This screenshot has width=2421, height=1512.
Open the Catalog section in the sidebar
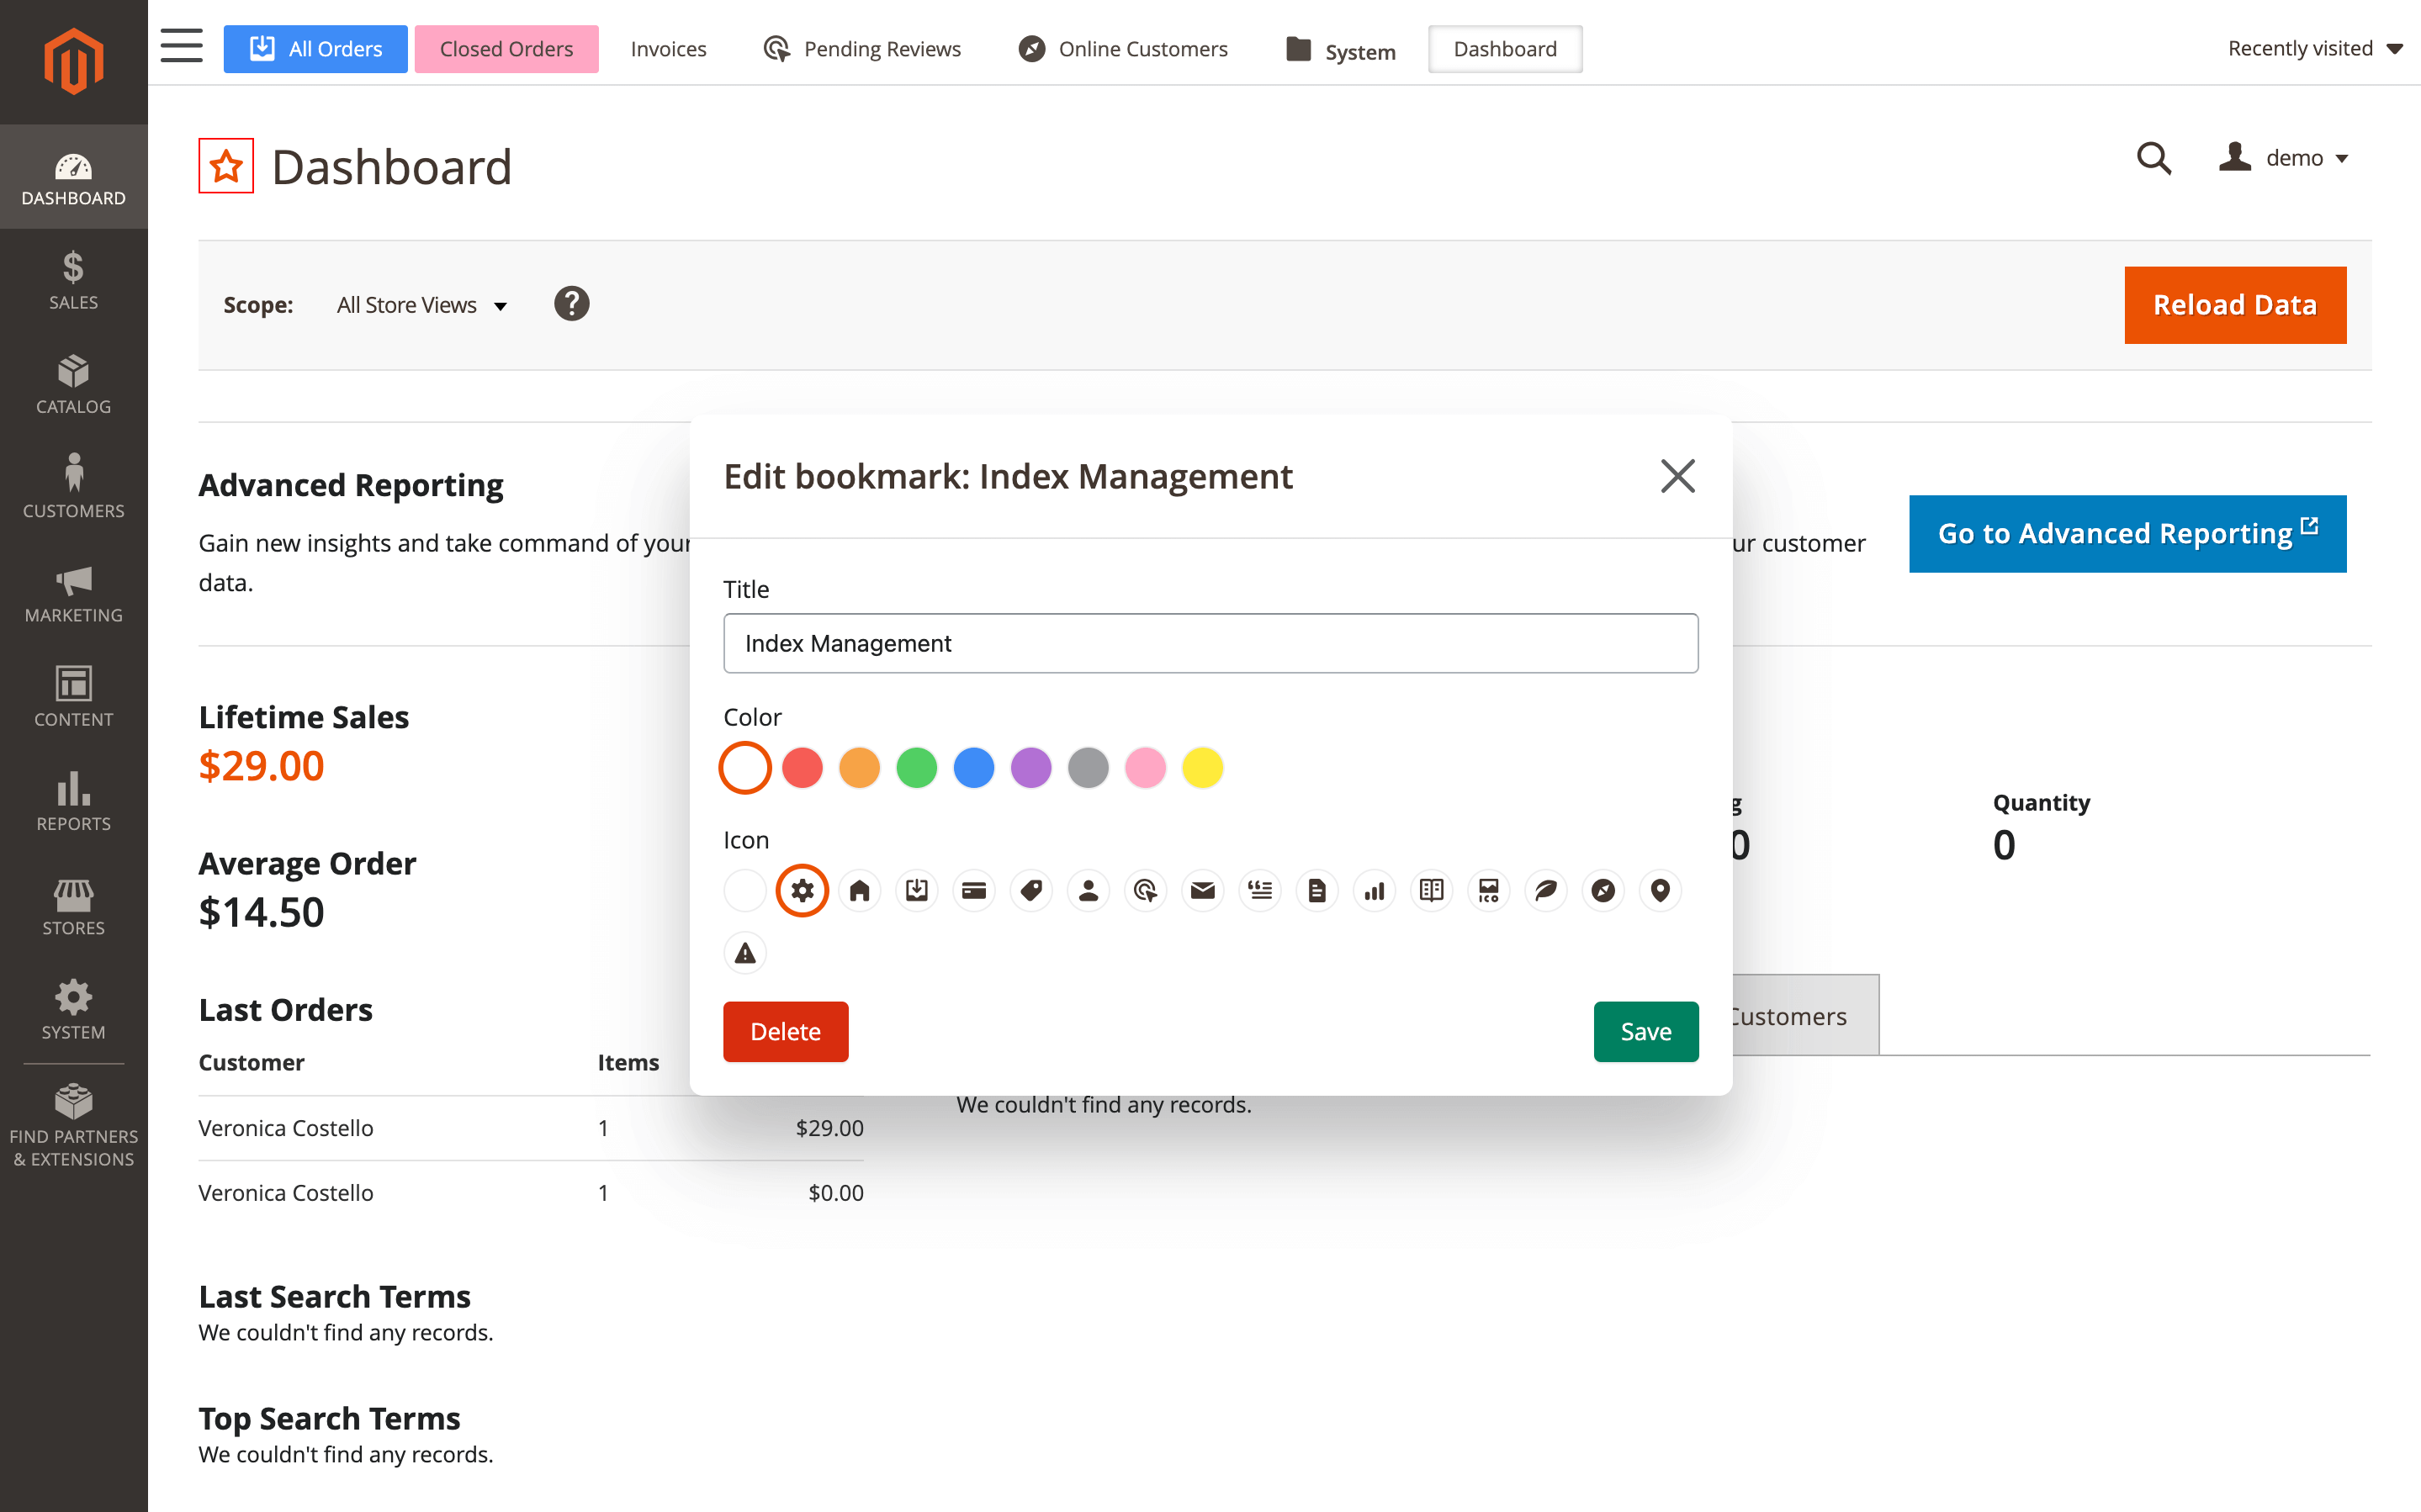[73, 383]
